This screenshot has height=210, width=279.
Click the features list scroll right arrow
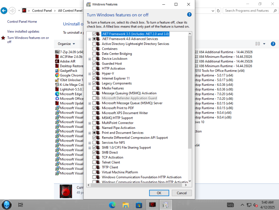pos(186,185)
